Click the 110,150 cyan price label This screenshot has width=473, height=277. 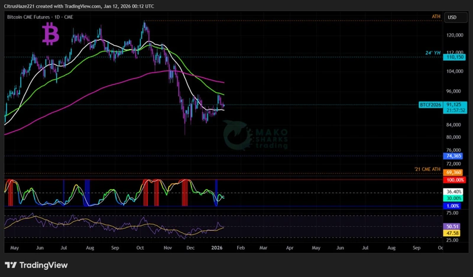pyautogui.click(x=453, y=57)
